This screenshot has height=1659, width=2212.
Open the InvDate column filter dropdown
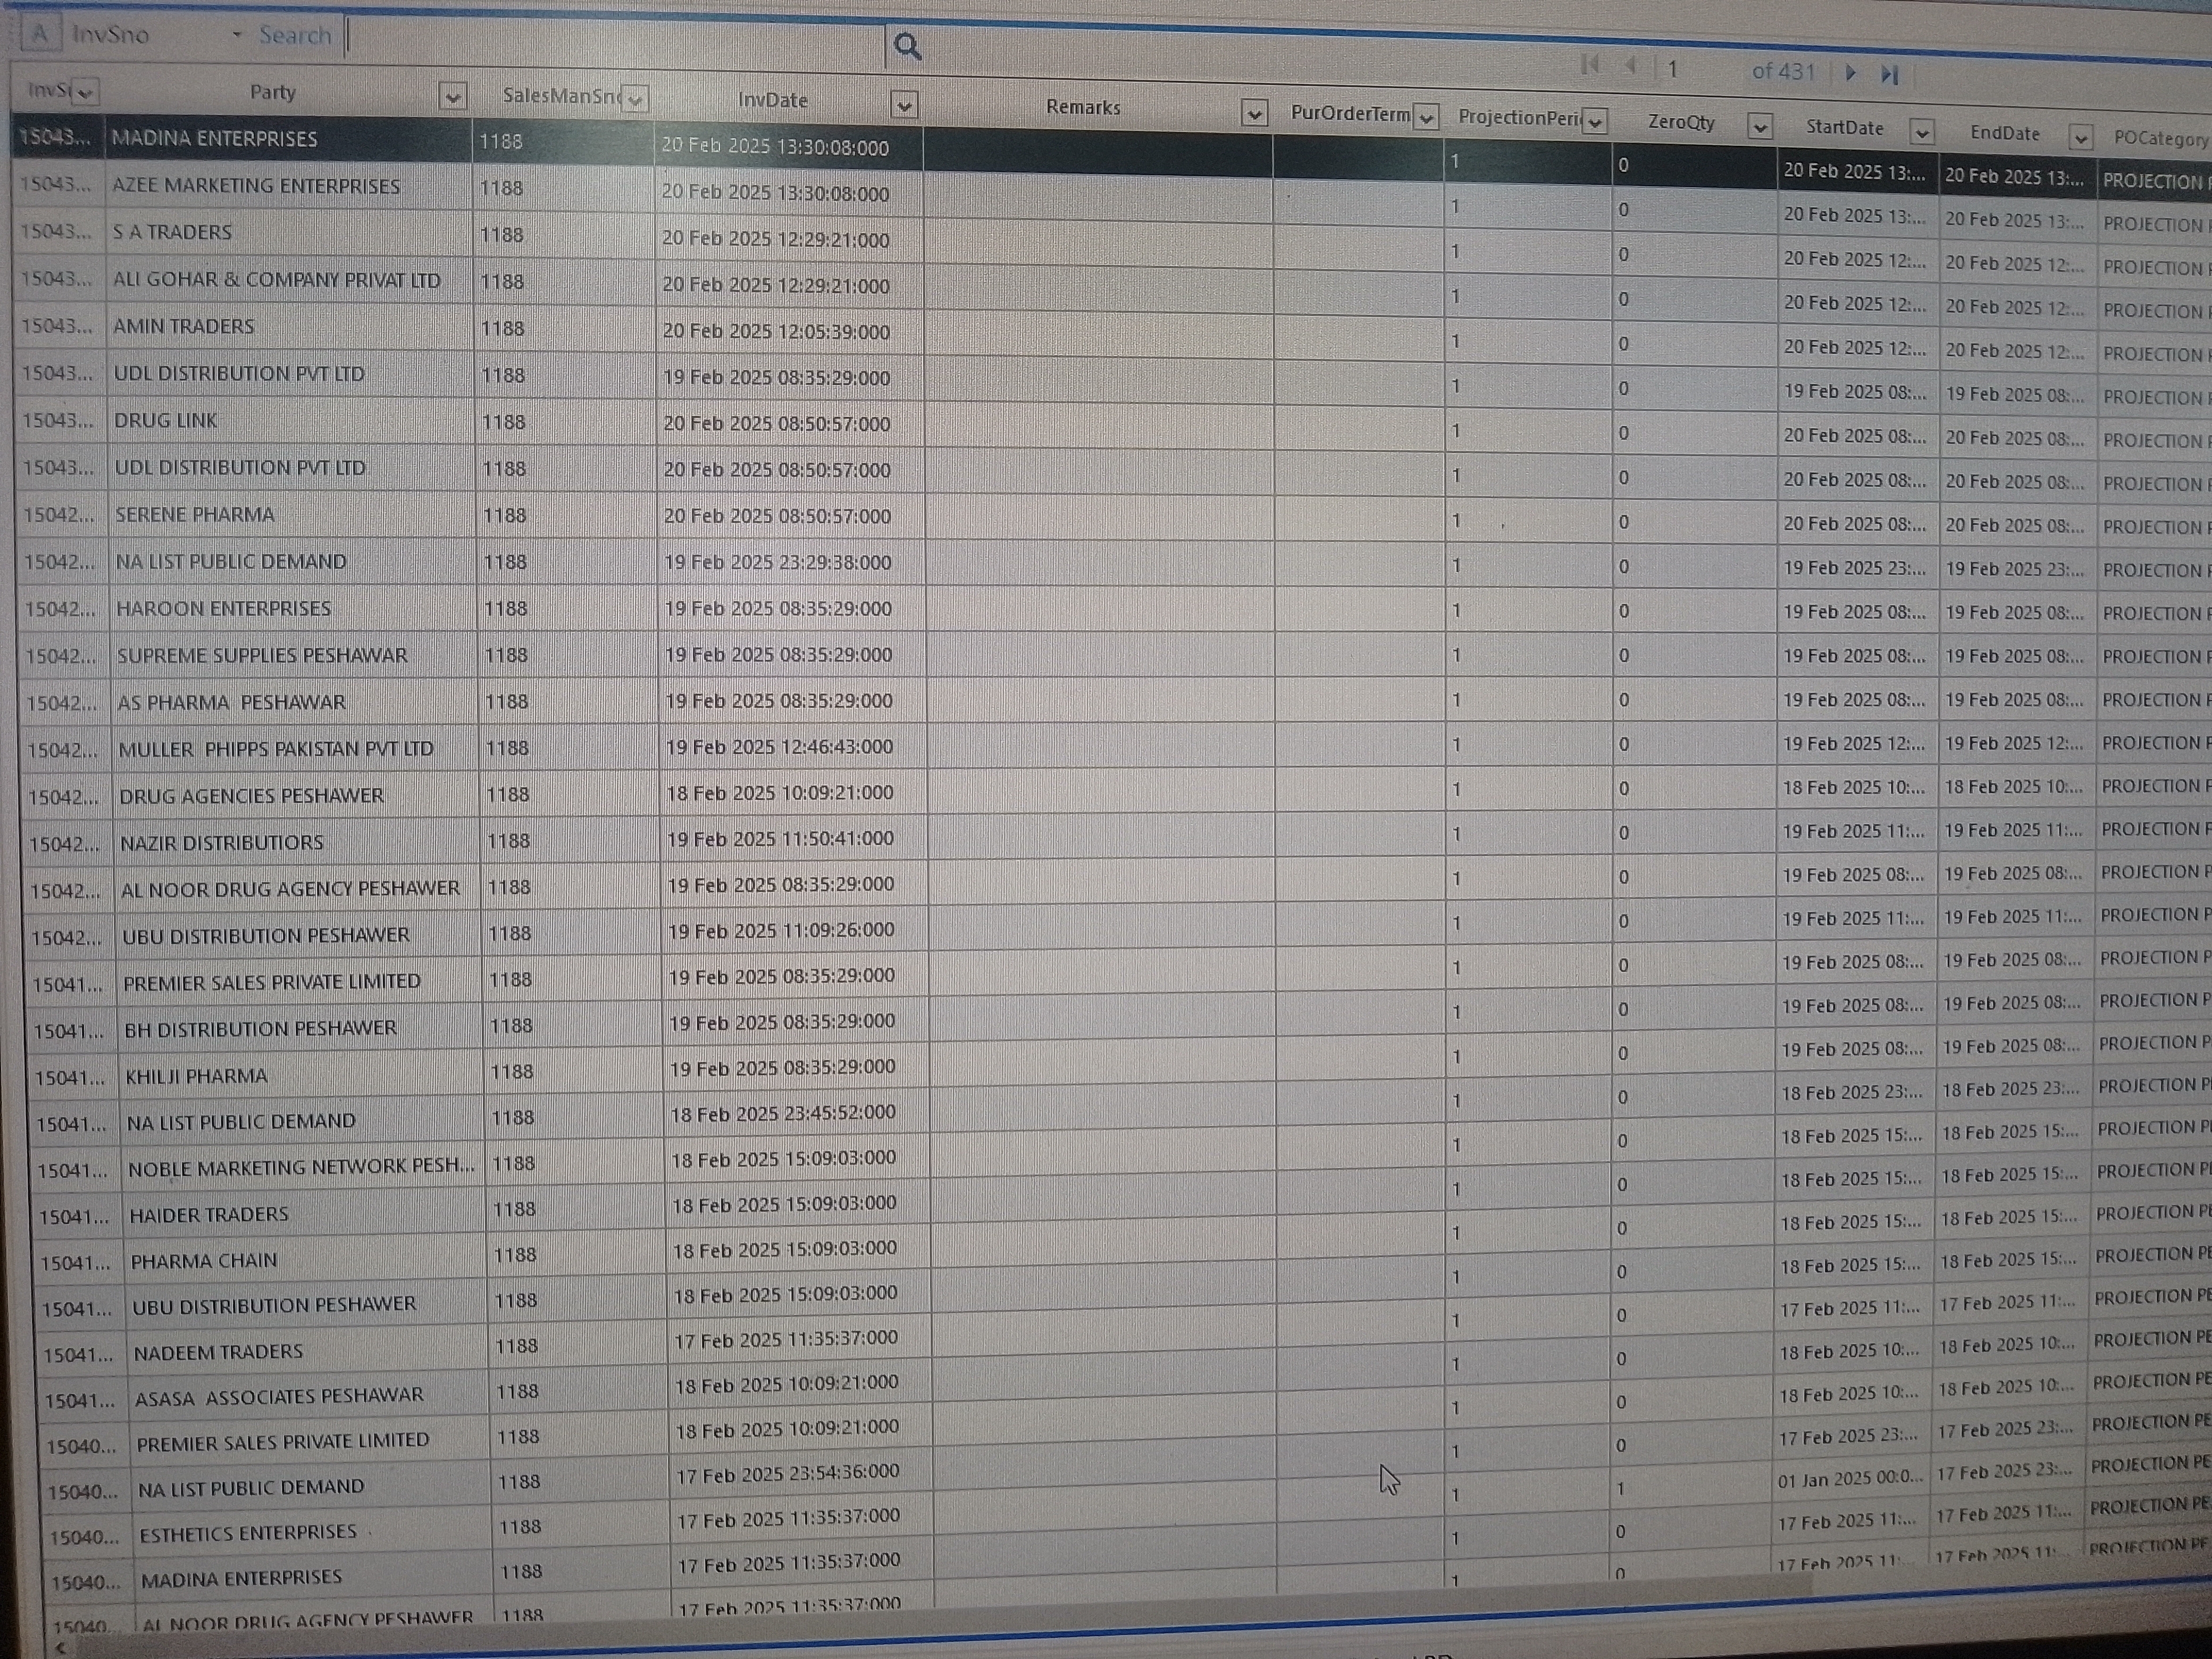[x=904, y=105]
